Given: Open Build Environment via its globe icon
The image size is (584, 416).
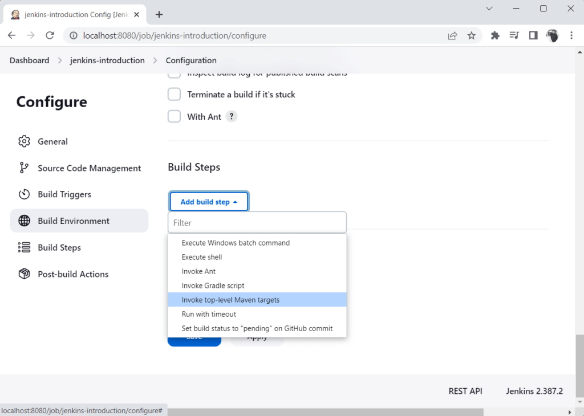Looking at the screenshot, I should 24,221.
